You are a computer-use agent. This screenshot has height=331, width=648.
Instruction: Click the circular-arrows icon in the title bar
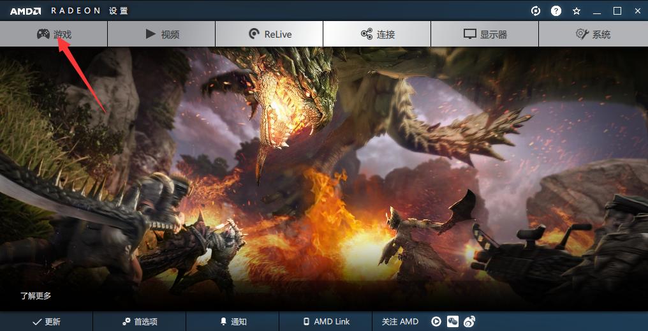(536, 11)
